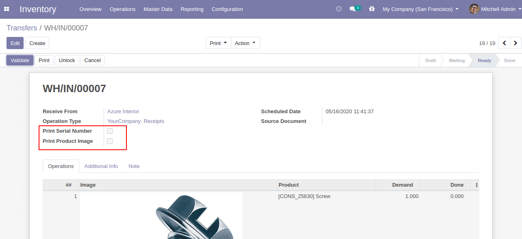
Task: Open the apps grid menu icon
Action: pos(7,9)
